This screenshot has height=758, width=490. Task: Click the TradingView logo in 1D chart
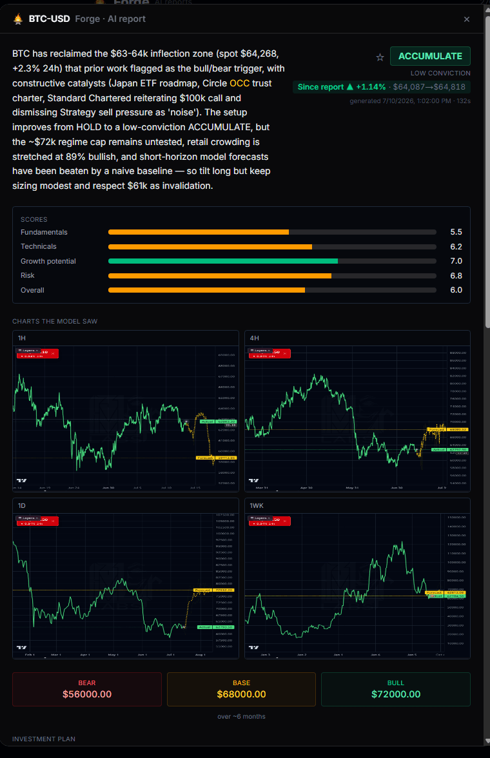click(x=21, y=647)
